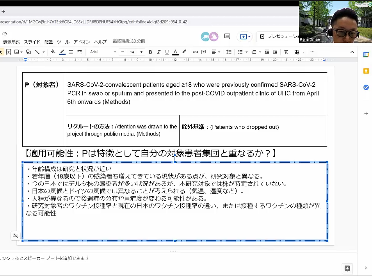Click the clear formatting icon
Screen dimensions: 372x276
[x=286, y=52]
